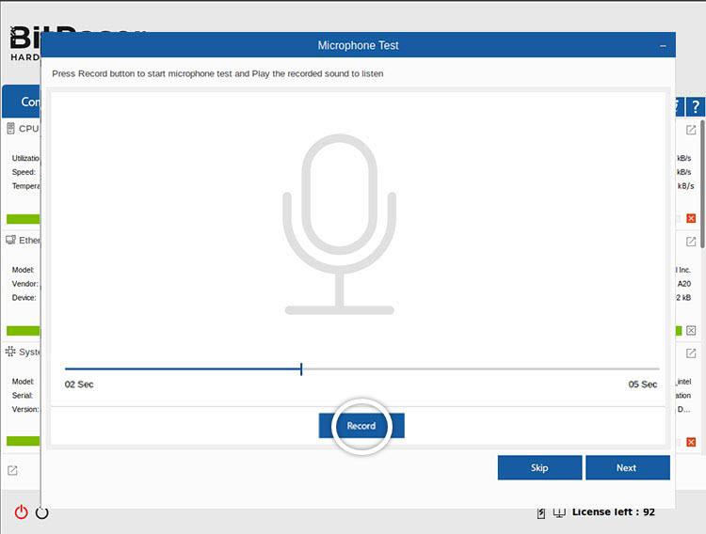Click the second right panel pop-out icon
Viewport: 706px width, 534px height.
[691, 242]
